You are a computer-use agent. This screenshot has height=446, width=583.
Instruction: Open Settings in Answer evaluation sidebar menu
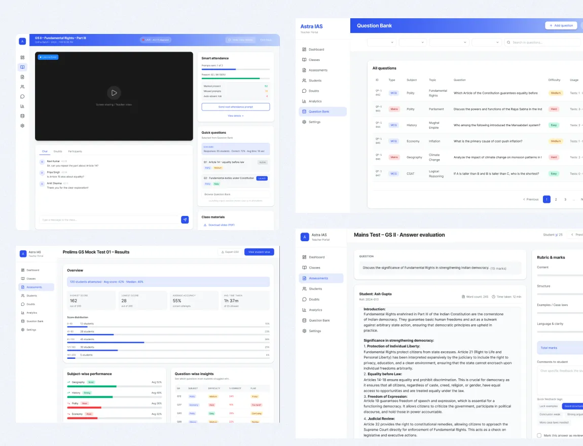tap(321, 331)
